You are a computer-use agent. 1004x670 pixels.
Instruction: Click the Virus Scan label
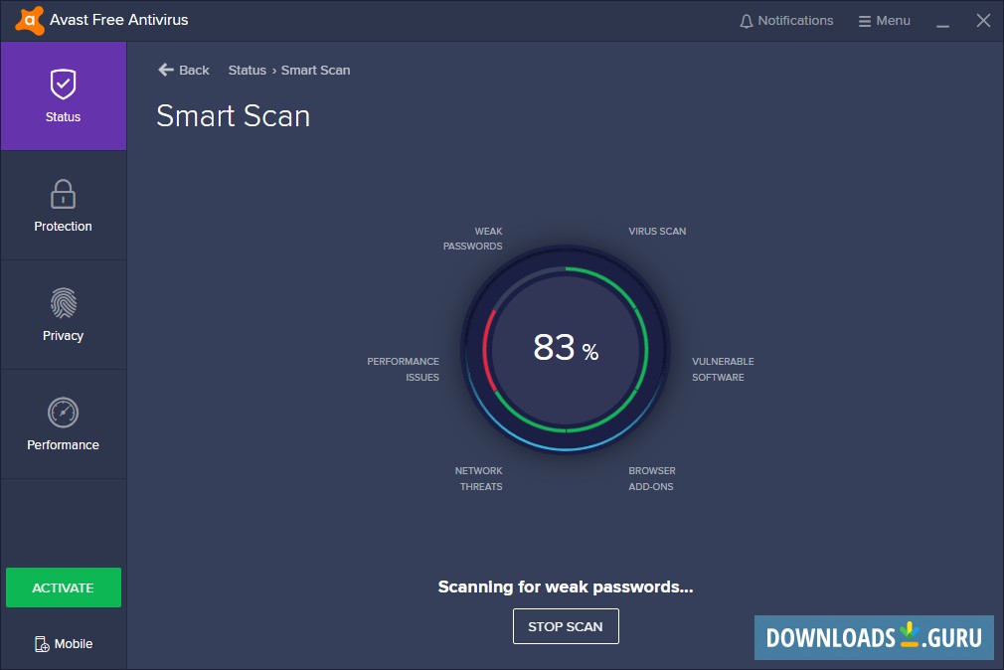pyautogui.click(x=657, y=231)
